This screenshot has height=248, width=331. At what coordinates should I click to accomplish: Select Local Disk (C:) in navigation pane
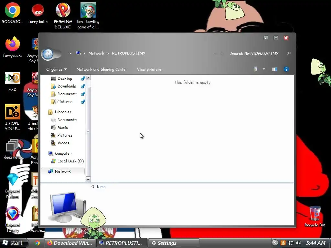click(67, 161)
